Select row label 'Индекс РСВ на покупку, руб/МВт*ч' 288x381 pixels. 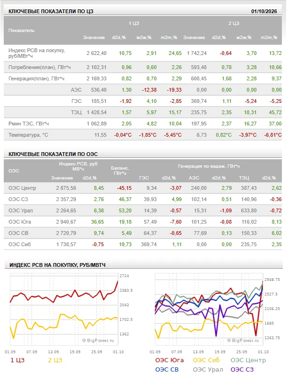tap(37, 53)
